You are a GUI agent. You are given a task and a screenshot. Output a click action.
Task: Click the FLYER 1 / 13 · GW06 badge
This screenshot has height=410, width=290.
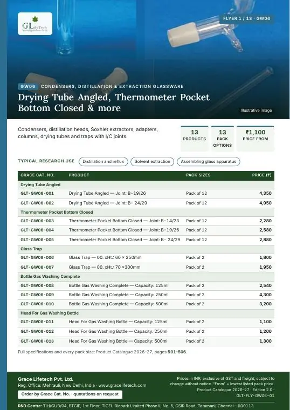(246, 18)
